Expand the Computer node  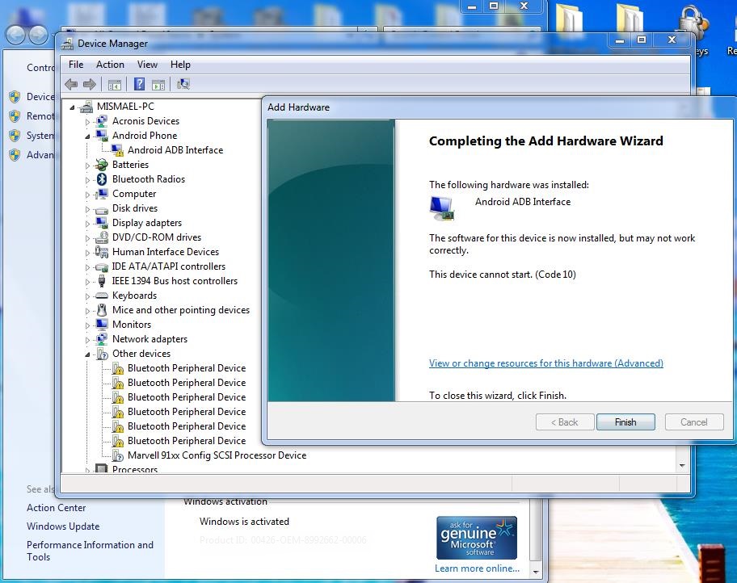point(87,195)
